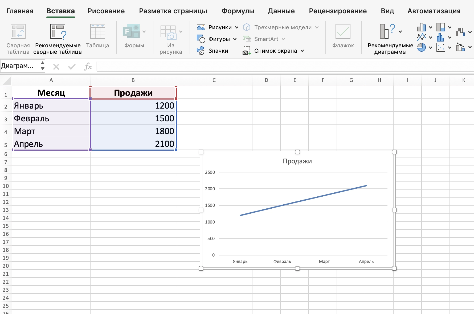Insert a column chart from ribbon
474x314 pixels.
point(421,27)
